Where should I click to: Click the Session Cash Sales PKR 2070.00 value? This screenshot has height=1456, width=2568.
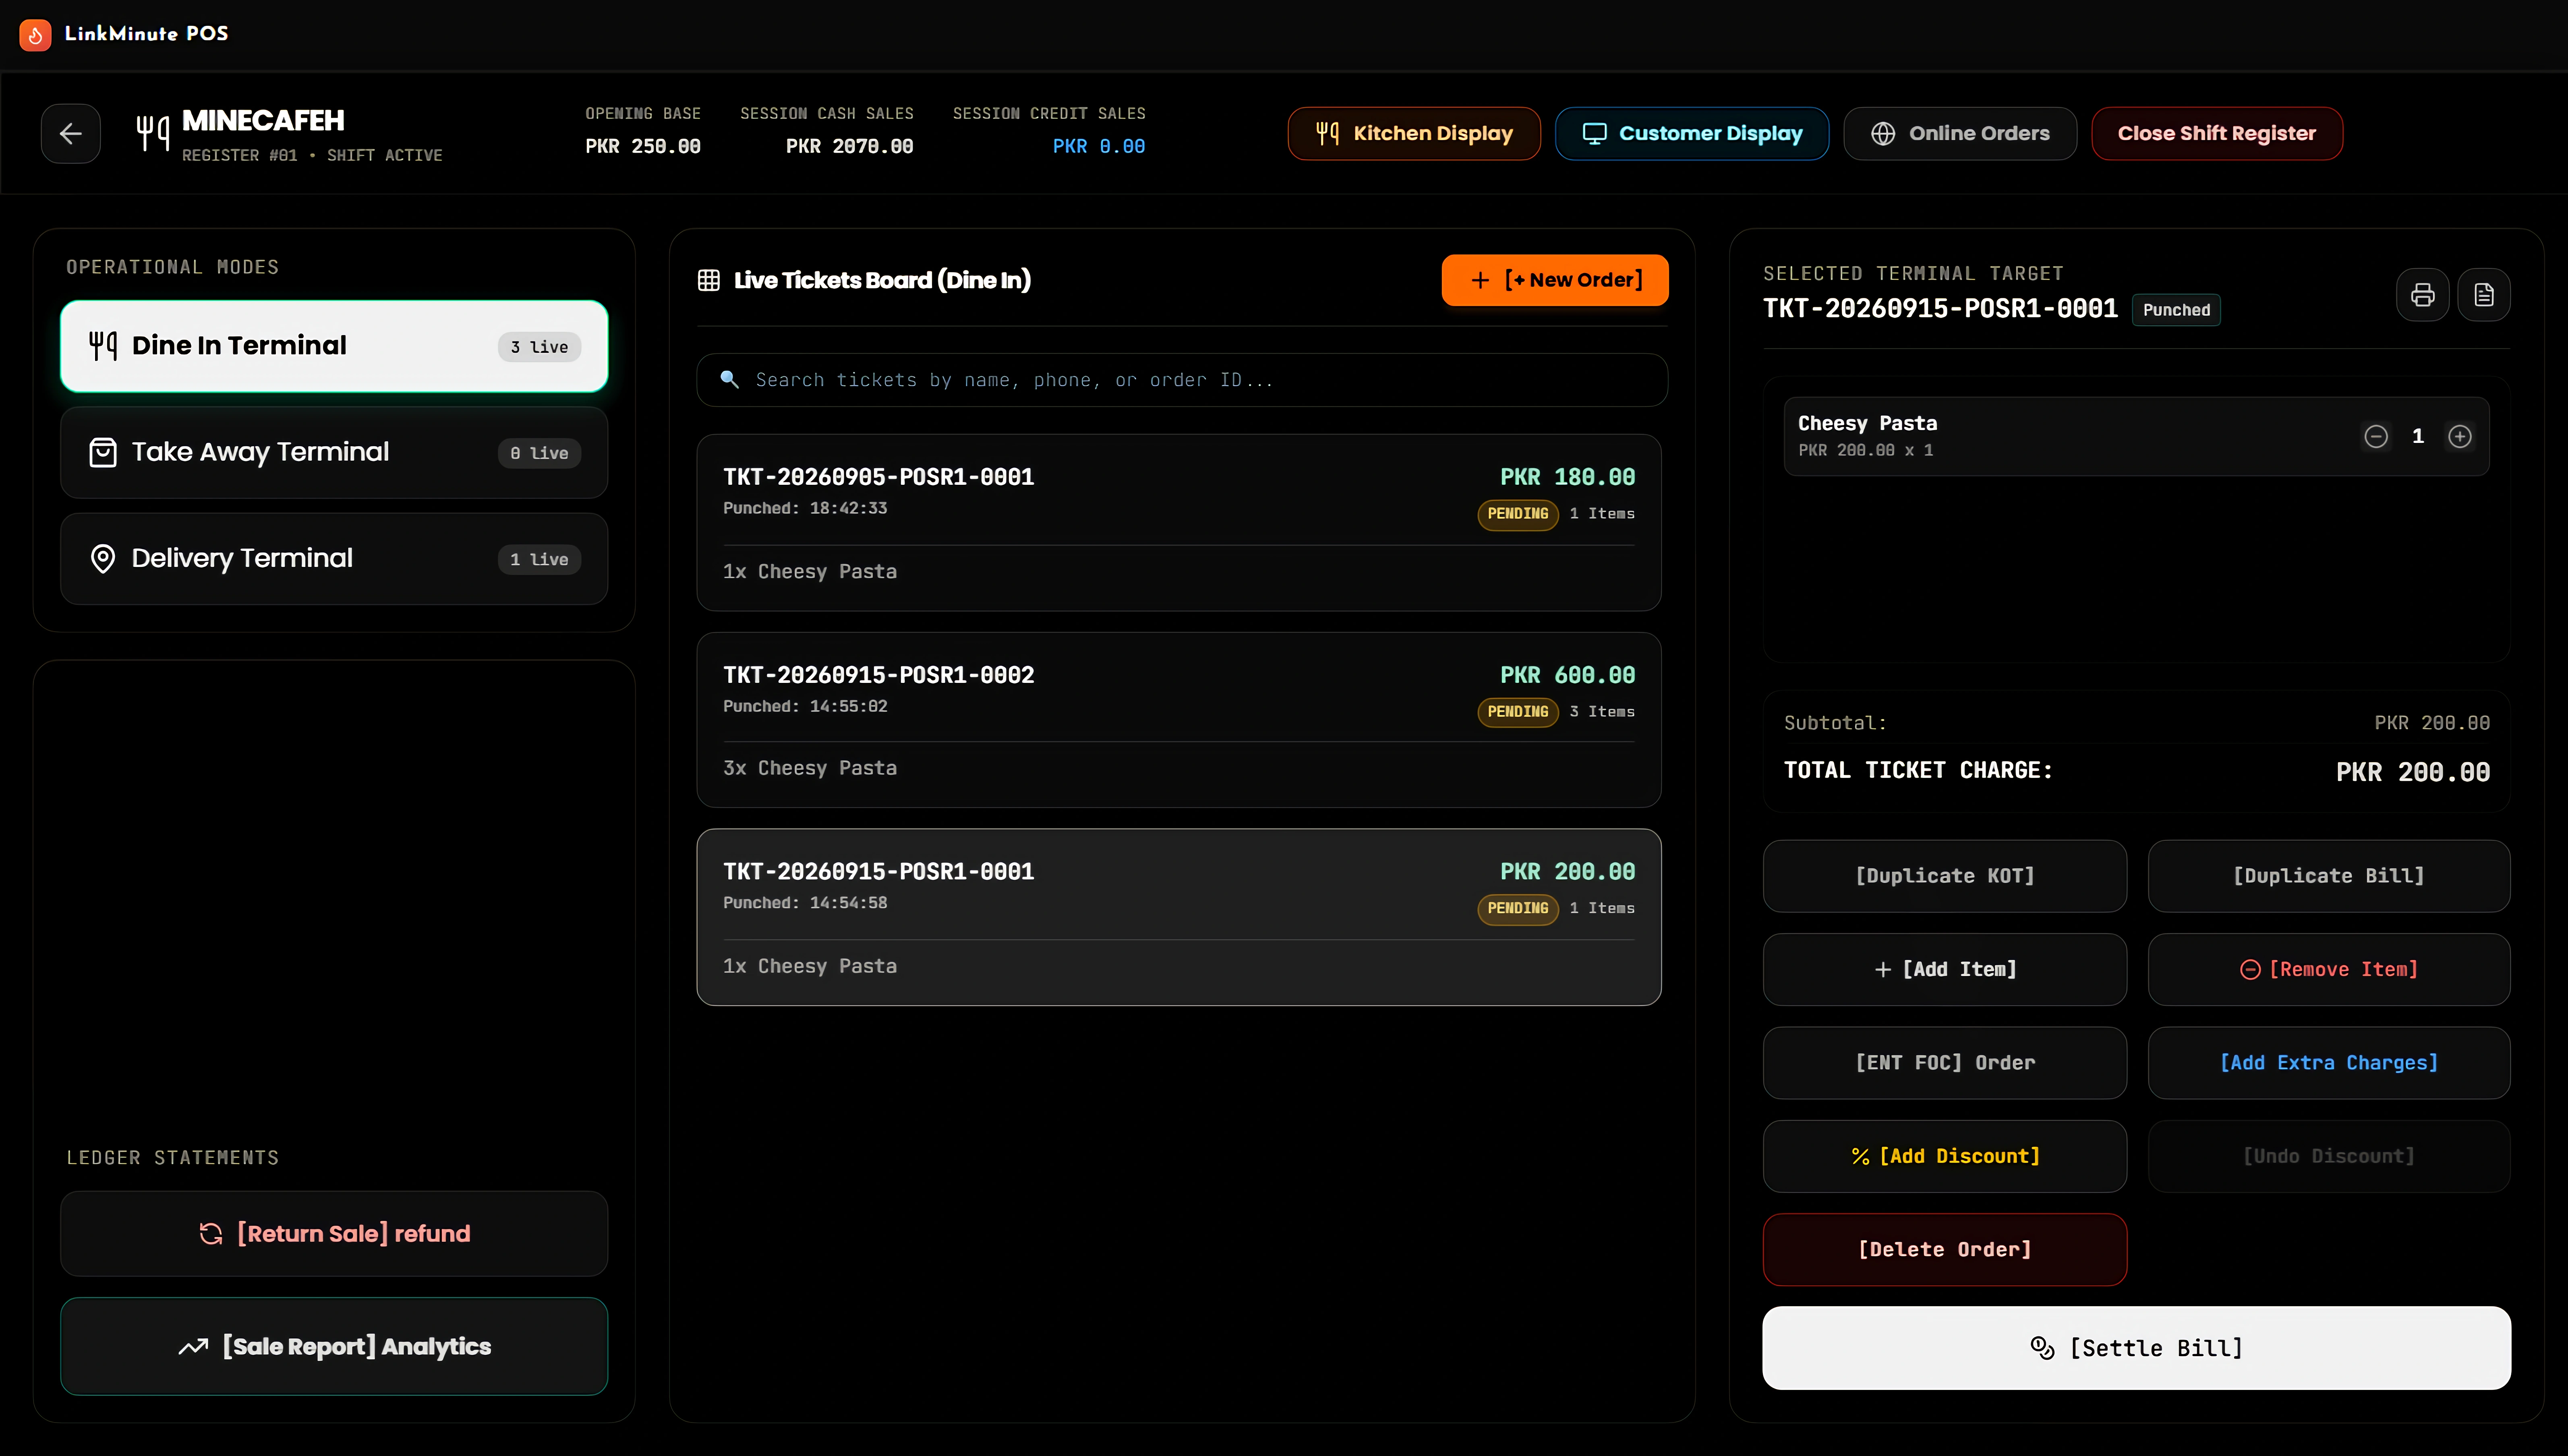(x=849, y=147)
